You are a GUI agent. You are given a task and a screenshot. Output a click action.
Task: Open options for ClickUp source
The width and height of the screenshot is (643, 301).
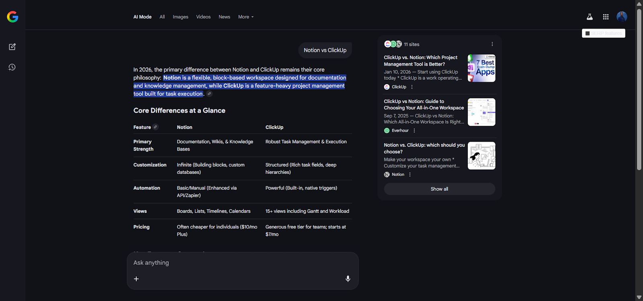point(412,87)
